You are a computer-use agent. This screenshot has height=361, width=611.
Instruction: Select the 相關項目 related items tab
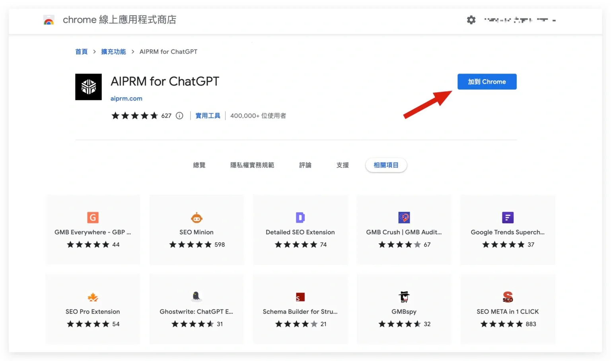386,165
